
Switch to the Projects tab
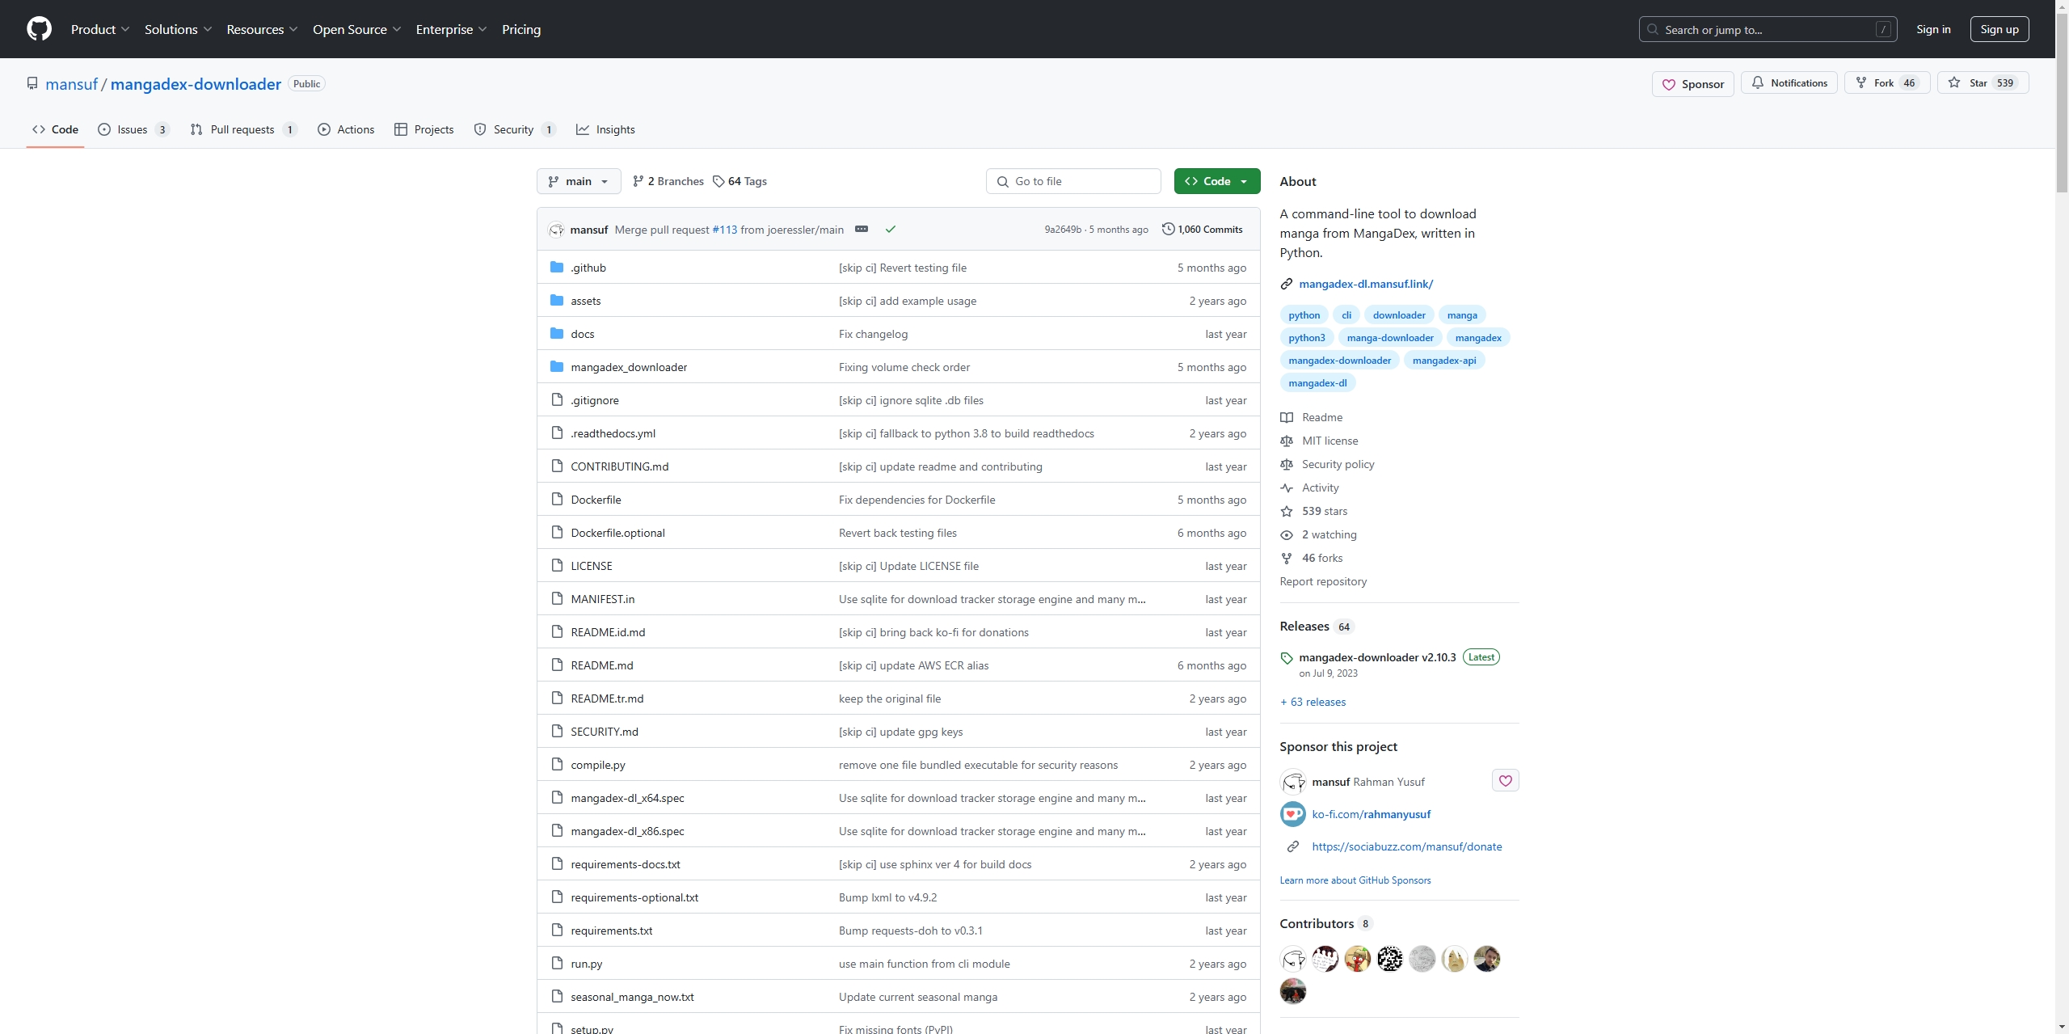(x=424, y=129)
